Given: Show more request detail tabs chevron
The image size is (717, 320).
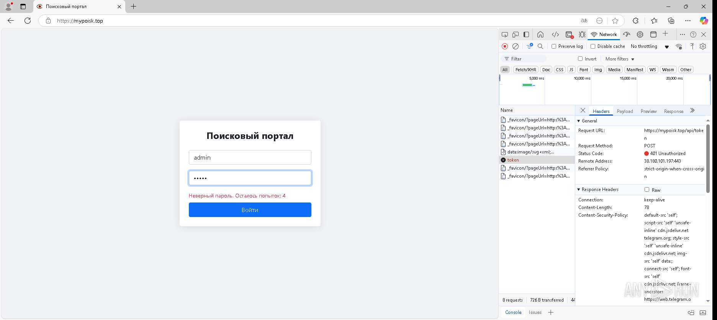Looking at the screenshot, I should coord(692,111).
